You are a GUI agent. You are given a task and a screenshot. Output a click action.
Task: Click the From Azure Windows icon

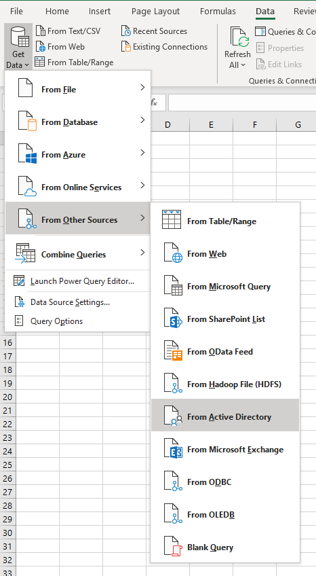[26, 154]
